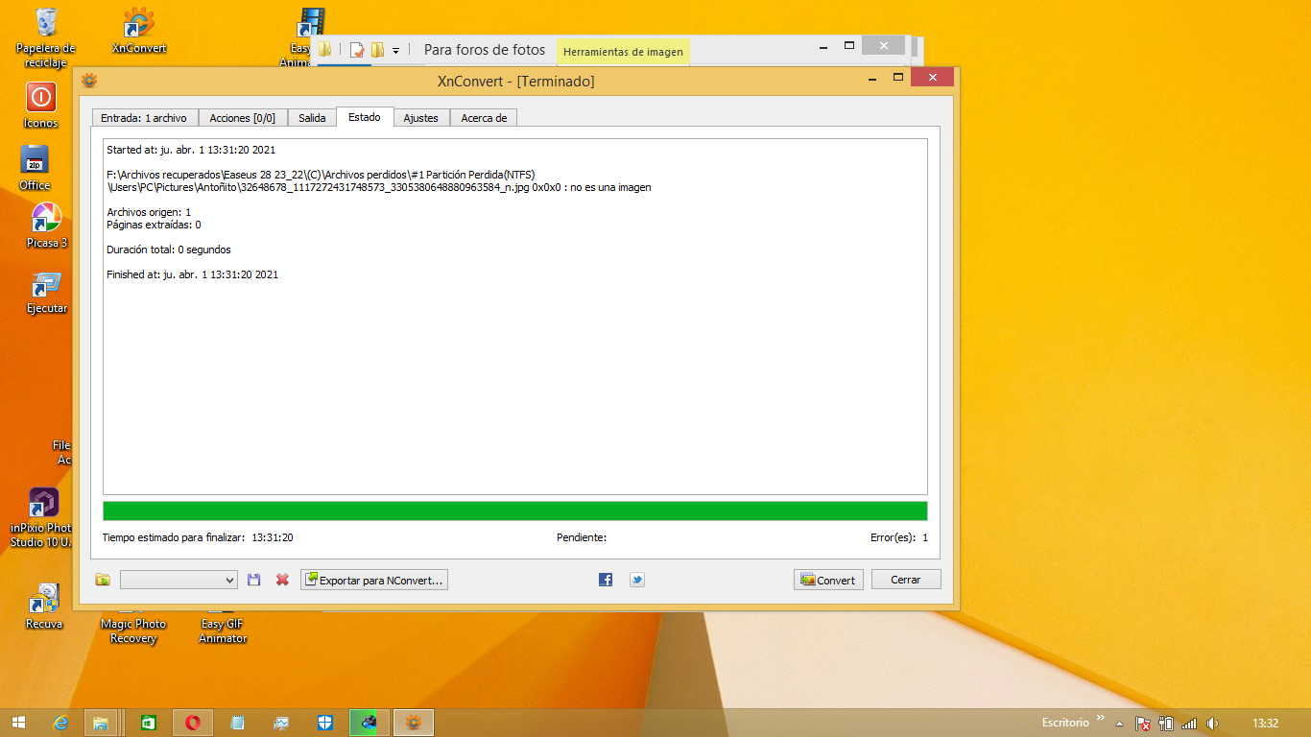Image resolution: width=1311 pixels, height=737 pixels.
Task: Click the 'Pendiente:' status label
Action: 582,538
